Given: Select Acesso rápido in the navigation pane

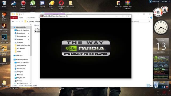Looking at the screenshot, I should pos(21,27).
